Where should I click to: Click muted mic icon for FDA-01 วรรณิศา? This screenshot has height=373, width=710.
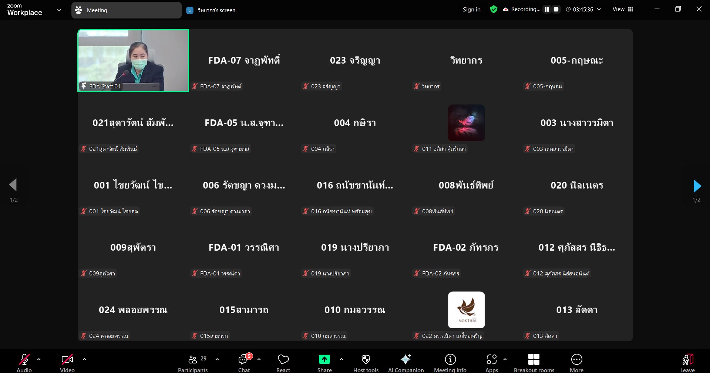[x=195, y=273]
